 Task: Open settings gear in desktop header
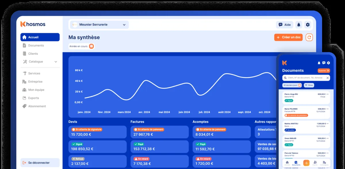[x=308, y=25]
